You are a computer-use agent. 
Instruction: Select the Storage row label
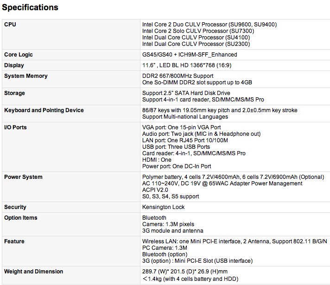click(x=15, y=93)
